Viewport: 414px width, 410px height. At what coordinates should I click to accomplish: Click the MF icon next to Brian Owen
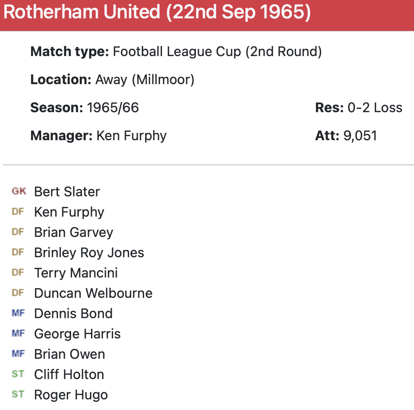coord(18,354)
